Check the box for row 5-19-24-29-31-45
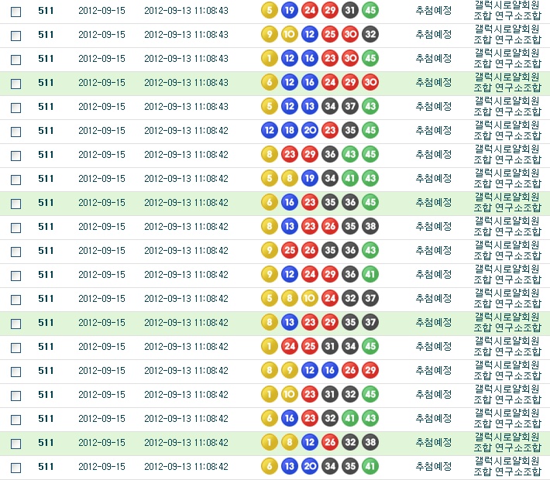550x480 pixels. pyautogui.click(x=15, y=11)
